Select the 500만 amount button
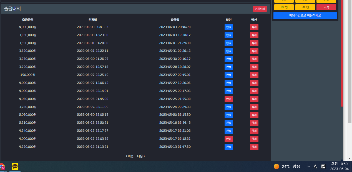 tap(305, 7)
